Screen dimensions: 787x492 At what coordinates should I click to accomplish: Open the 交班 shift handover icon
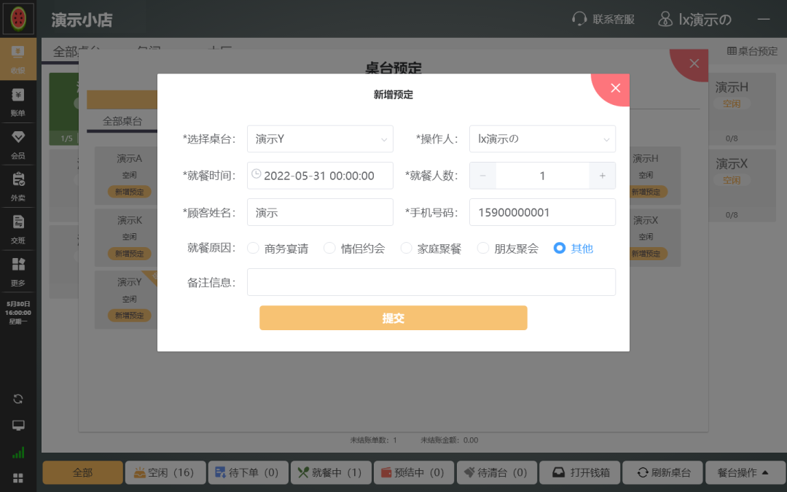point(18,228)
